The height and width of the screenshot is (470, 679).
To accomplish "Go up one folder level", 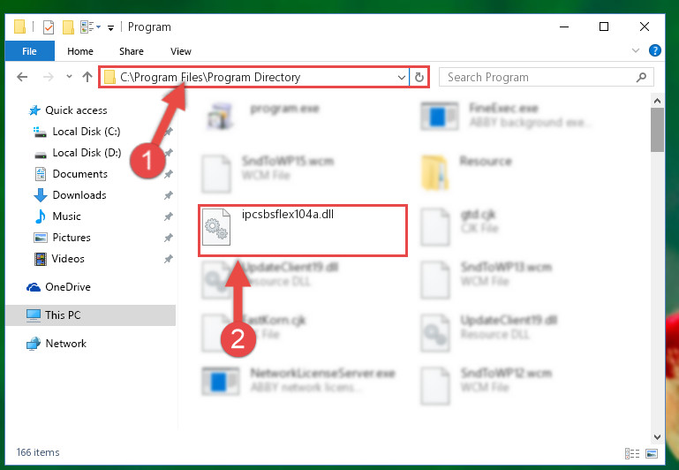I will click(87, 77).
